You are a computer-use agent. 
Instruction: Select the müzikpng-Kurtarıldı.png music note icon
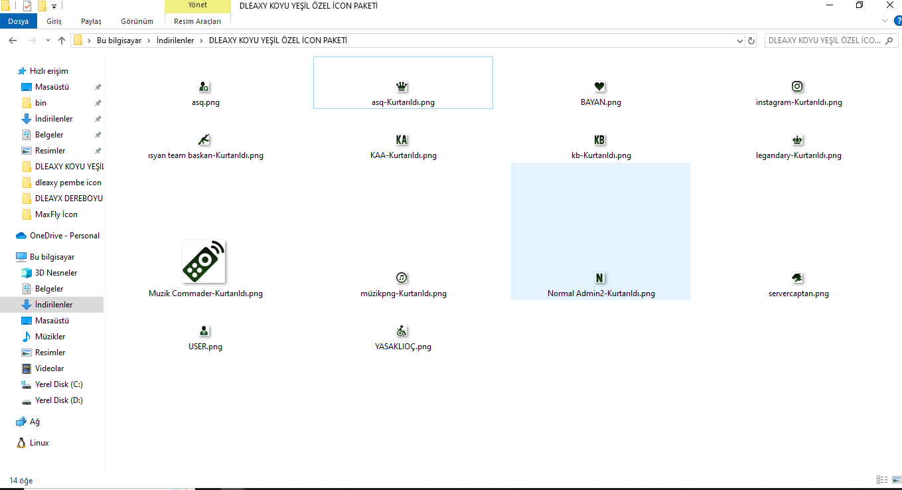tap(402, 278)
